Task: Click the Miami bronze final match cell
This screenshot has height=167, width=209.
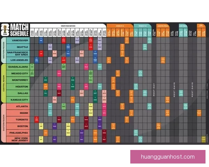Action: tap(199, 113)
